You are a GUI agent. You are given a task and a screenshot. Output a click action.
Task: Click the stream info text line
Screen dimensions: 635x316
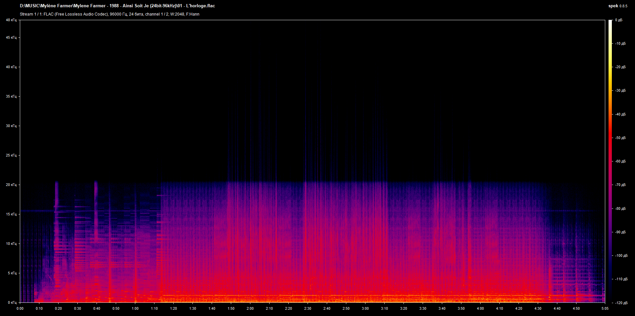[109, 14]
